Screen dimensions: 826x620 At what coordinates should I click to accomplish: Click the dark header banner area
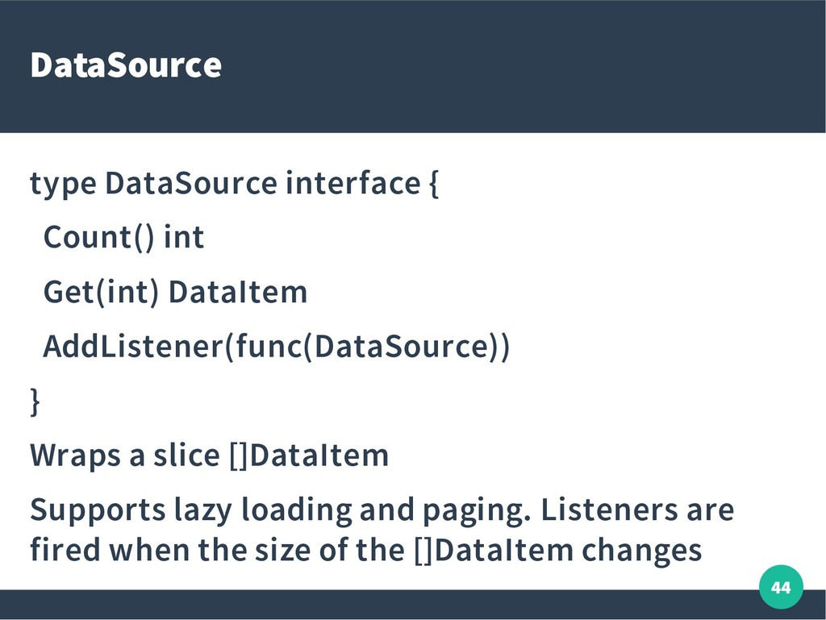413,66
